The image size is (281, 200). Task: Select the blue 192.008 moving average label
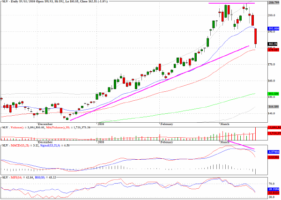click(274, 29)
